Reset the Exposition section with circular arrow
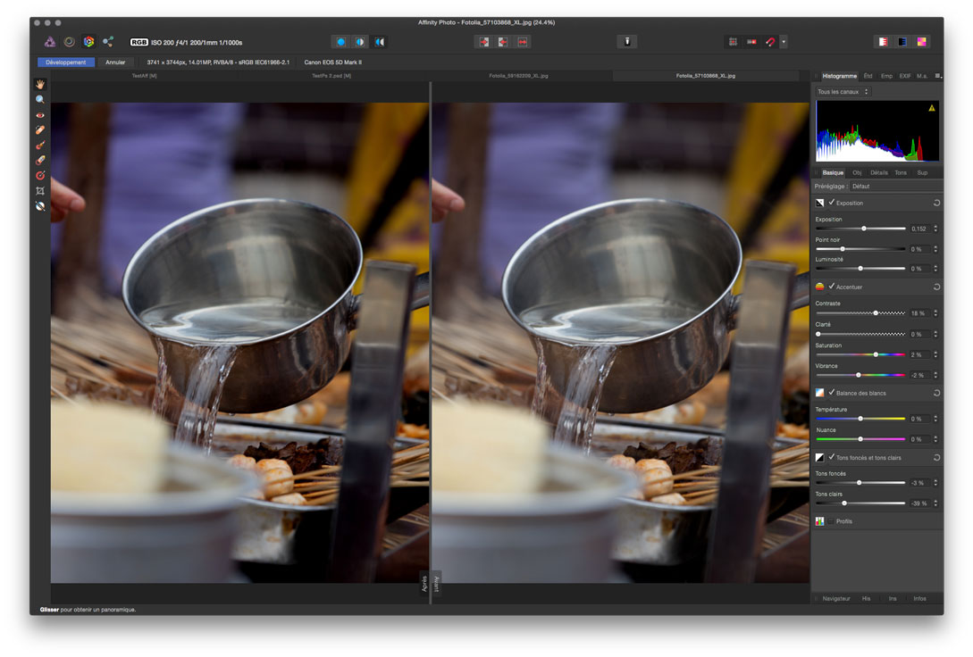 (x=936, y=203)
